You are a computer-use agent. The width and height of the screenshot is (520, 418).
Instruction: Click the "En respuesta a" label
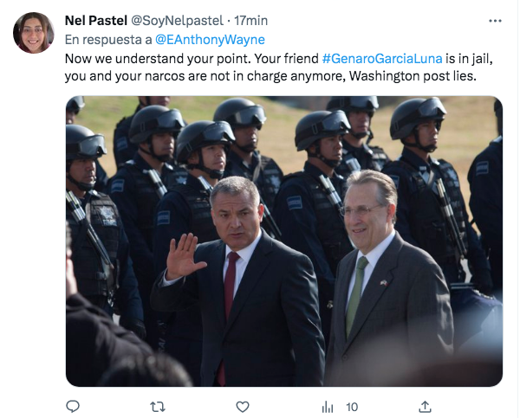click(x=107, y=39)
